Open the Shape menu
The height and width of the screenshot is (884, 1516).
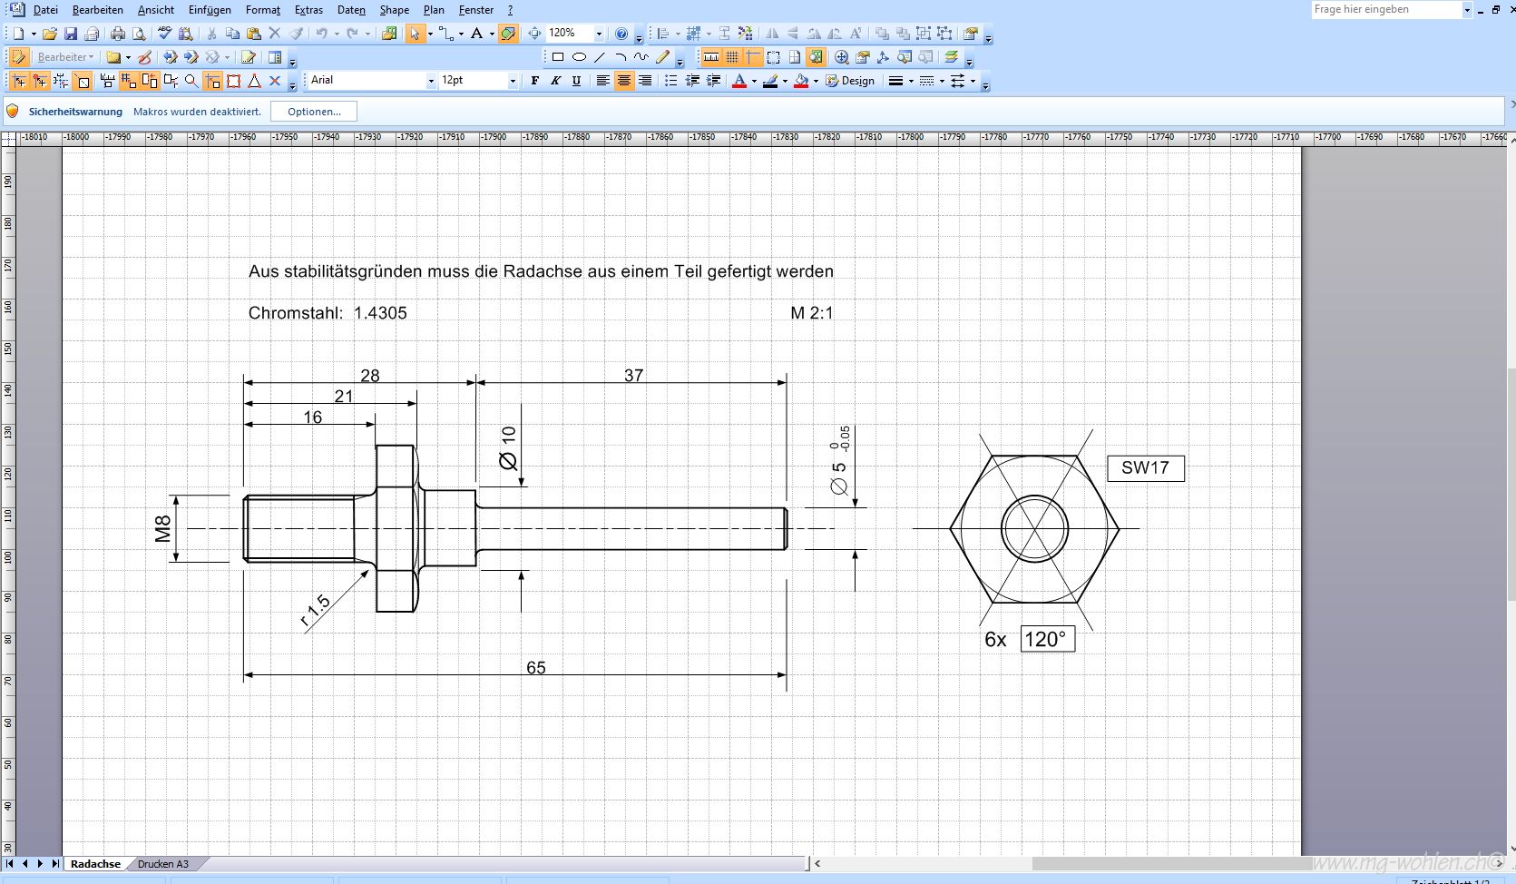(x=394, y=10)
